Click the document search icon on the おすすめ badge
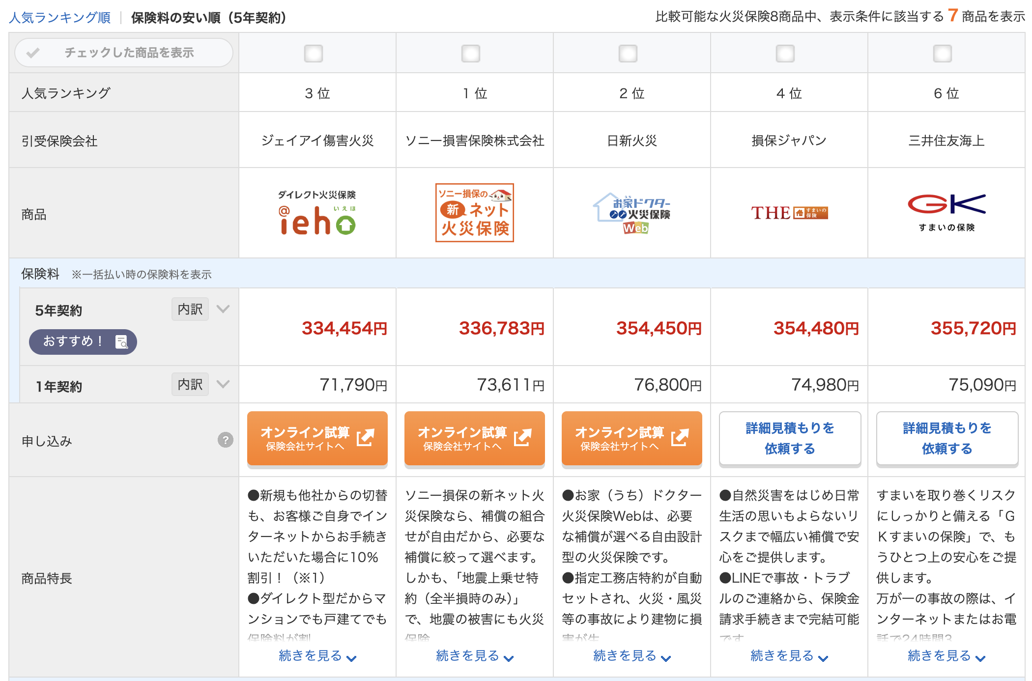 pyautogui.click(x=121, y=341)
